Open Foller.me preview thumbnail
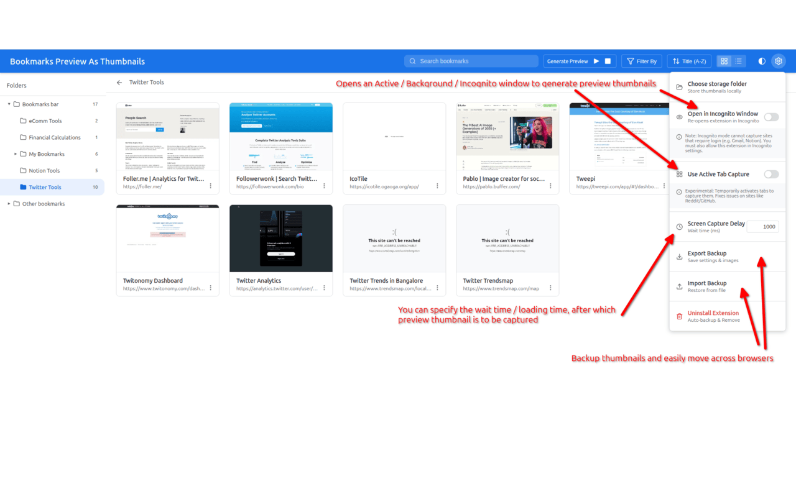 (x=168, y=137)
